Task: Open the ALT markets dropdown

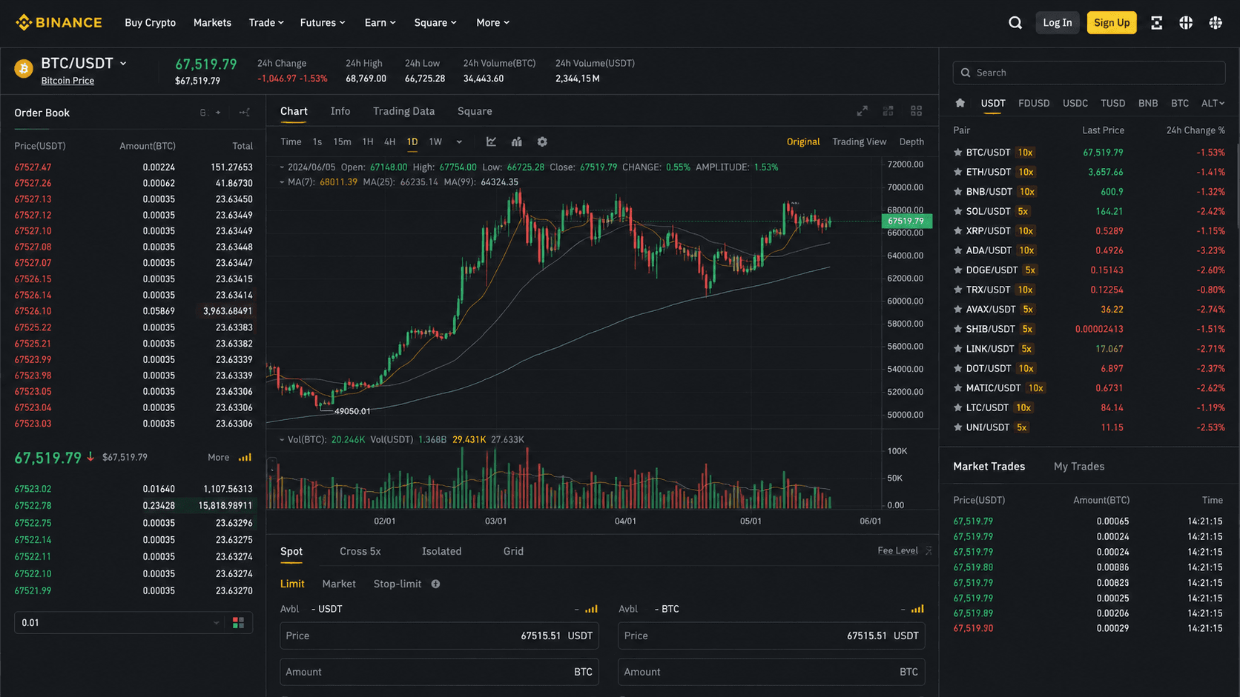Action: click(1213, 103)
